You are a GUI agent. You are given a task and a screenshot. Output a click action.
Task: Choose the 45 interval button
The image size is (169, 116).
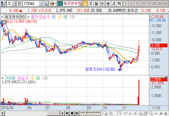click(160, 4)
